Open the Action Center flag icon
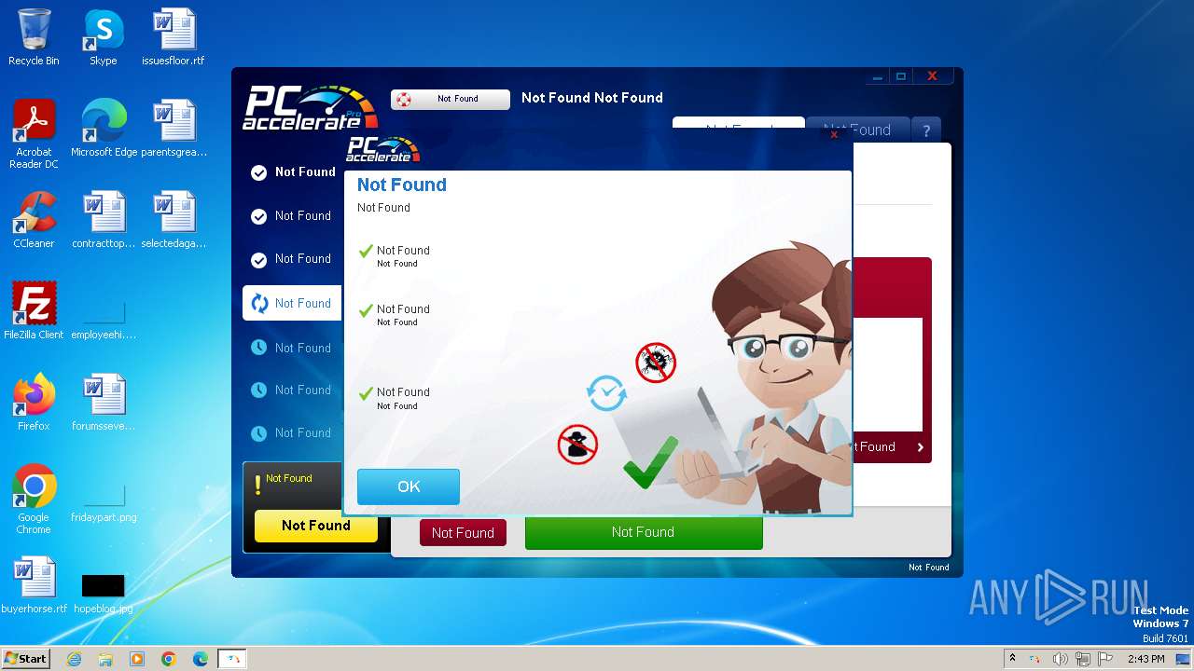Viewport: 1194px width, 671px height. coord(1105,659)
